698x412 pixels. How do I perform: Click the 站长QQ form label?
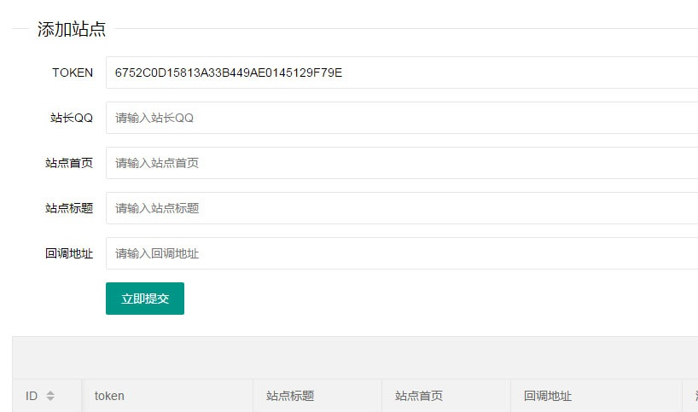71,118
